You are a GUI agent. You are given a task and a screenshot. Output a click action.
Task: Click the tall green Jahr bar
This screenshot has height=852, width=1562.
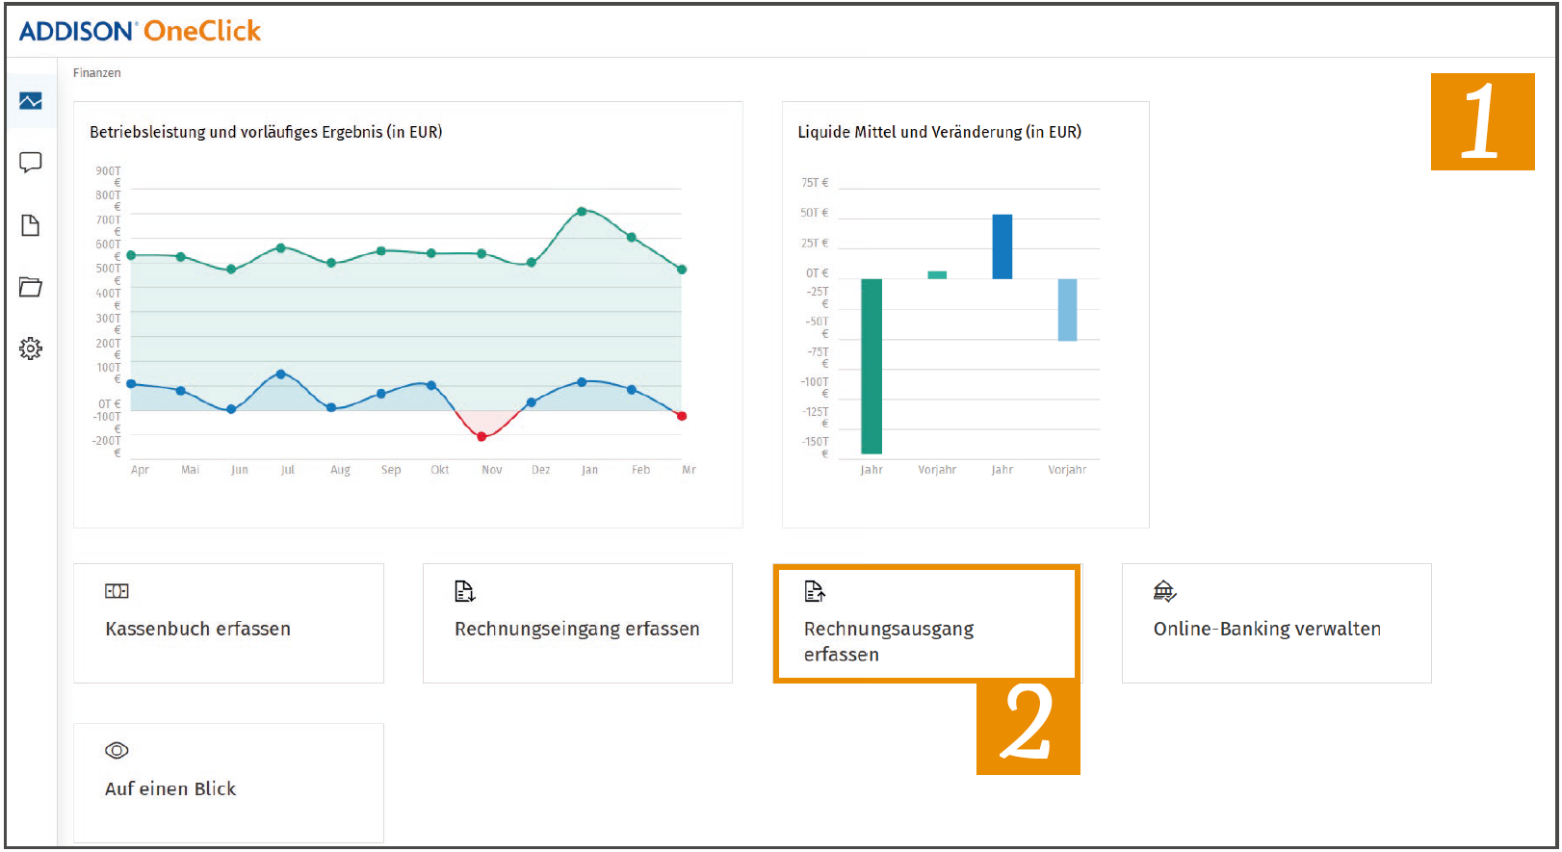(x=872, y=366)
